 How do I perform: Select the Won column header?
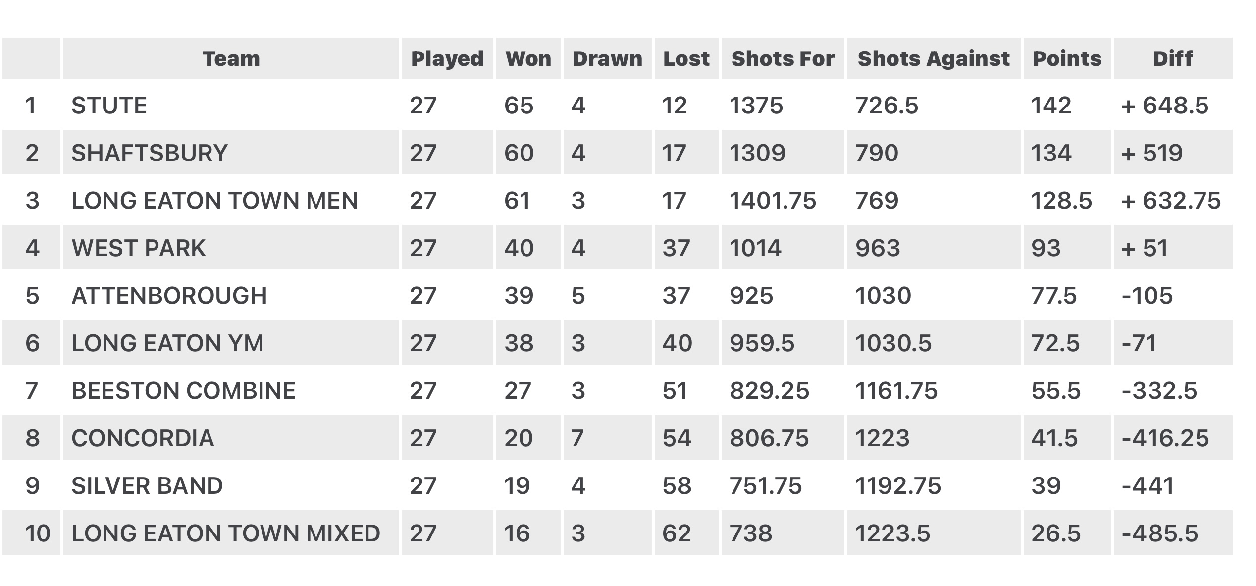tap(528, 58)
